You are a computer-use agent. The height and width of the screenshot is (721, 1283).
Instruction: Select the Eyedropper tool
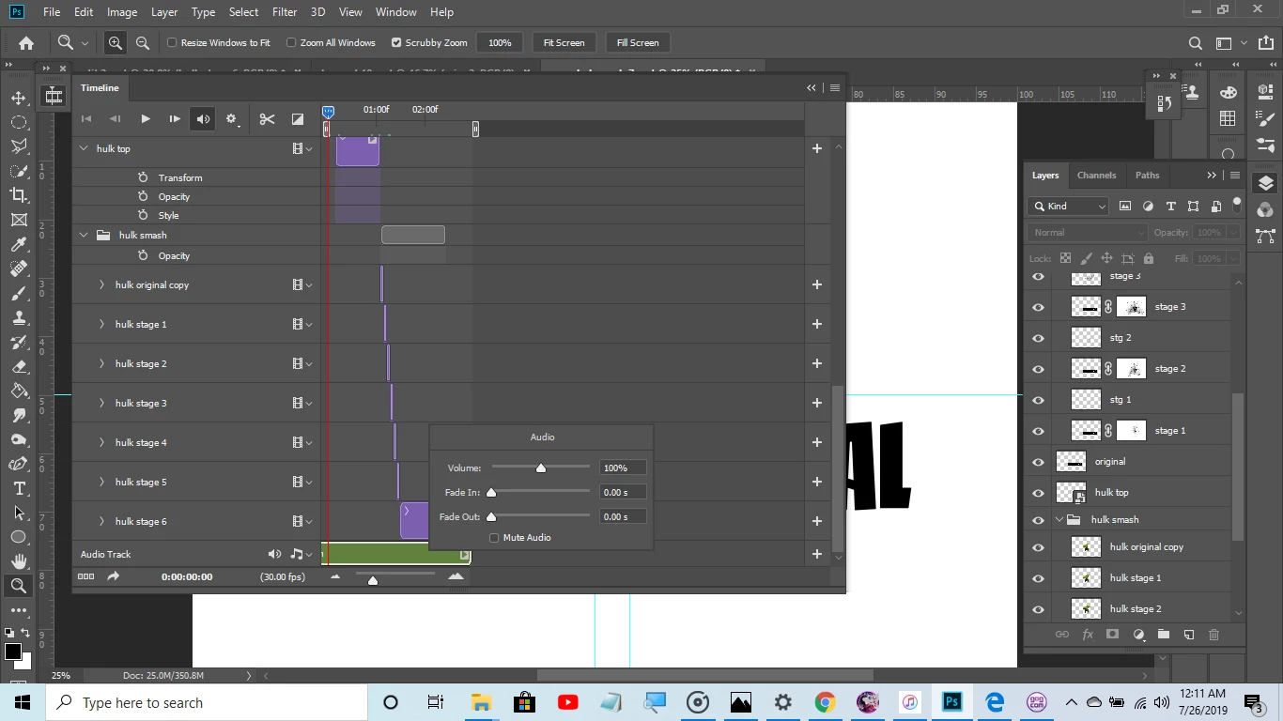click(18, 244)
